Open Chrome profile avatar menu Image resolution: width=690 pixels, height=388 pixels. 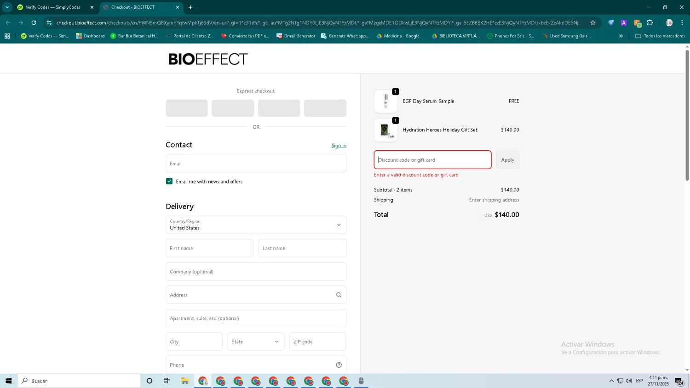coord(669,23)
